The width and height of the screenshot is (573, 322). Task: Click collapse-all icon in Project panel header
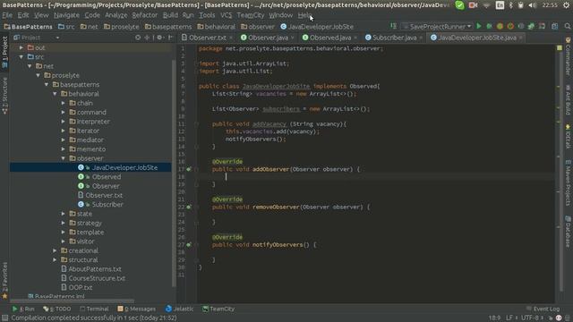click(x=147, y=38)
